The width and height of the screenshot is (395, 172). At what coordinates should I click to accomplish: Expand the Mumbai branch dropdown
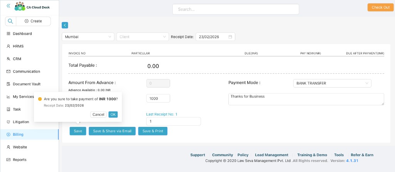[x=88, y=37]
